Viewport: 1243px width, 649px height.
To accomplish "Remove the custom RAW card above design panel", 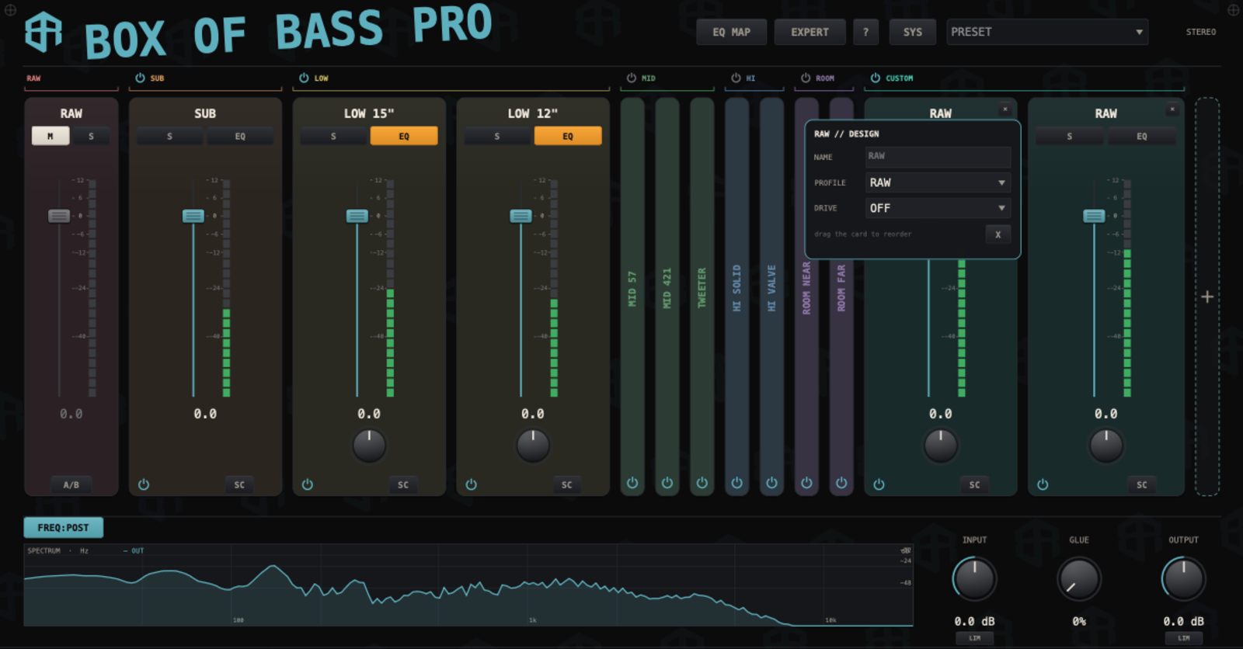I will 1004,109.
